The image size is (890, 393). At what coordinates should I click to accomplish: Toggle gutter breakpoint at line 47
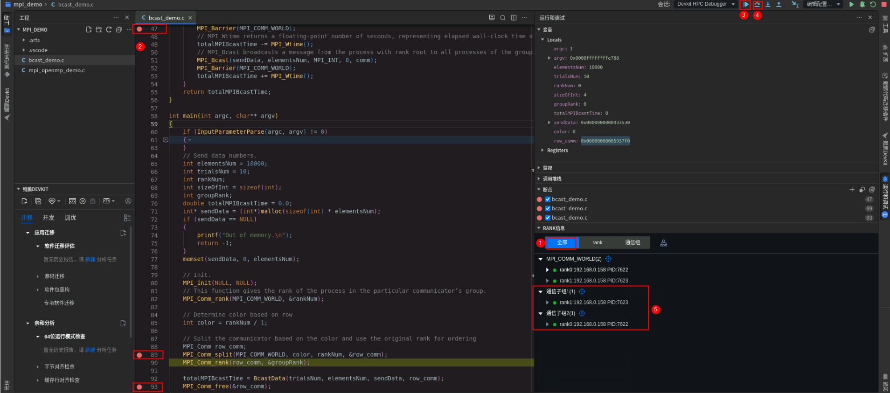click(x=139, y=29)
